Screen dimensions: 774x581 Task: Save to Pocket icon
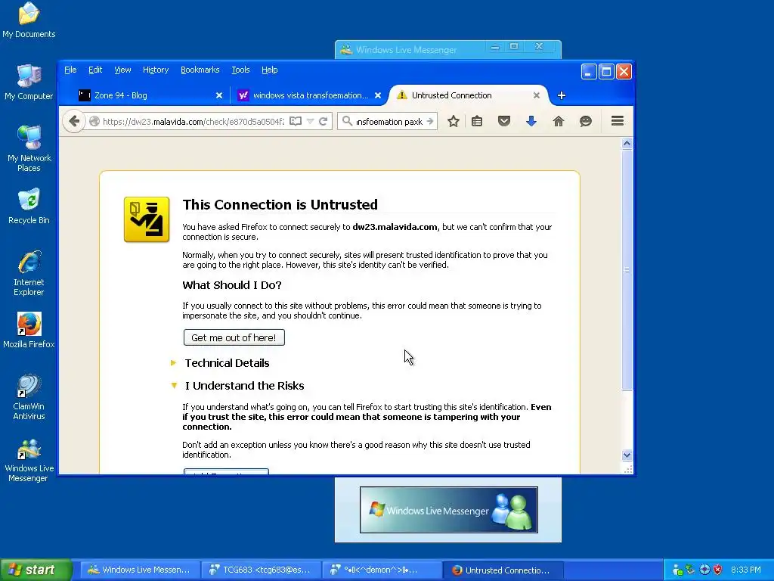504,122
